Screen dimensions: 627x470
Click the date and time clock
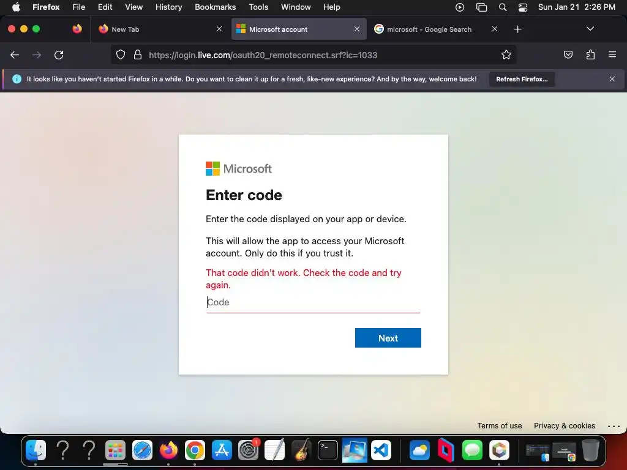(x=577, y=7)
